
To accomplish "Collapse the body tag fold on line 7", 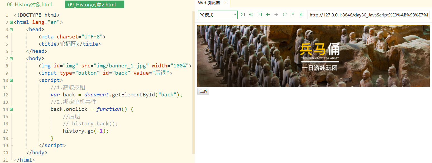I will [11, 59].
